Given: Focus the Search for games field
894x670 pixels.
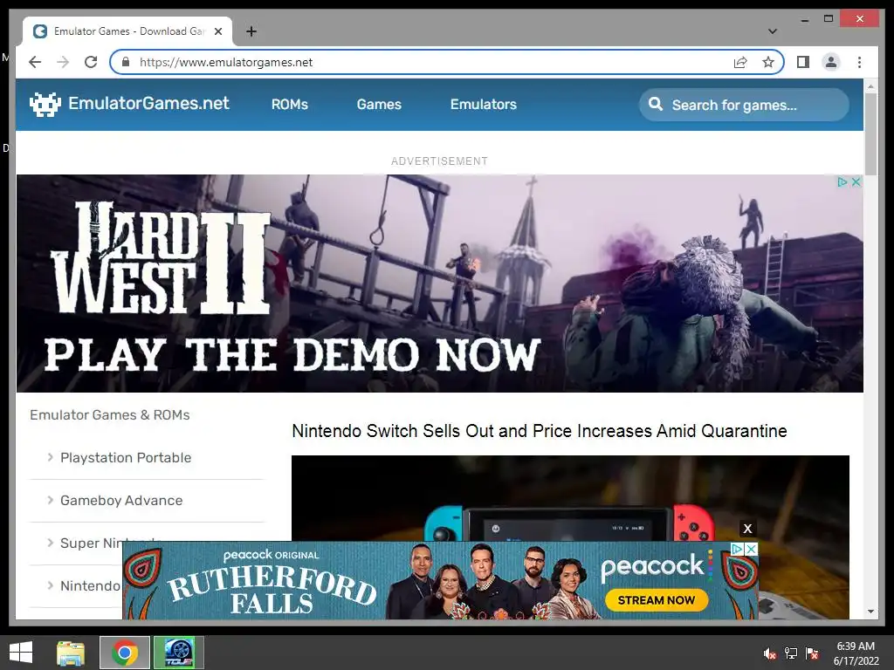Looking at the screenshot, I should pyautogui.click(x=744, y=105).
